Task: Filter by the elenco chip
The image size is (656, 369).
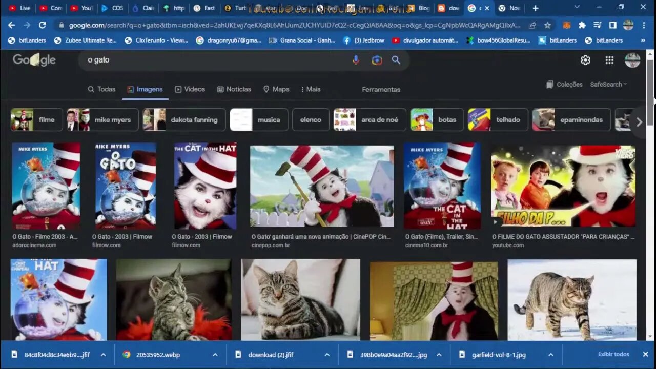Action: (311, 120)
